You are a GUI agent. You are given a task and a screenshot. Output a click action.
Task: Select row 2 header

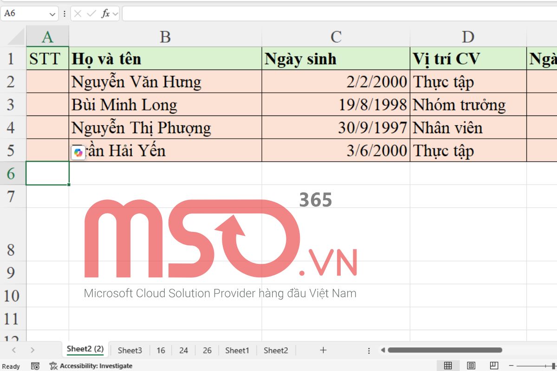coord(13,82)
